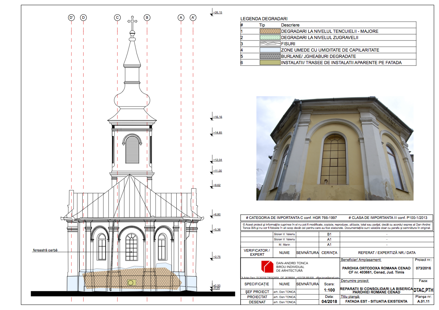
Task: Click the ±0,00 ground level marker
Action: [x=217, y=286]
